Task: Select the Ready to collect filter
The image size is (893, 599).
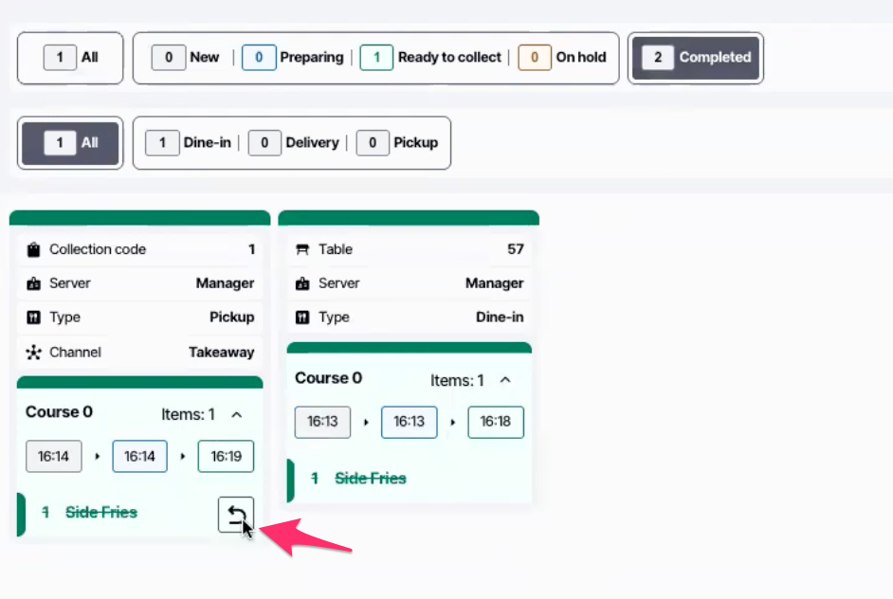Action: 431,58
